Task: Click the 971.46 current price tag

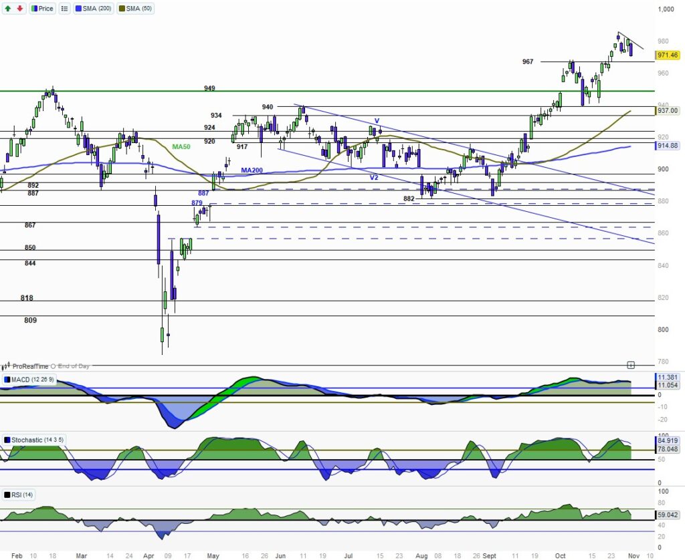Action: pyautogui.click(x=668, y=55)
